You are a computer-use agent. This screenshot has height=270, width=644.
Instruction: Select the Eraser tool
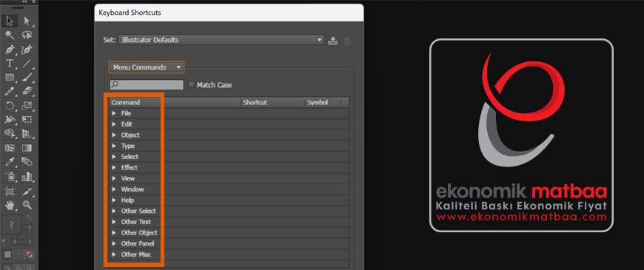[27, 91]
